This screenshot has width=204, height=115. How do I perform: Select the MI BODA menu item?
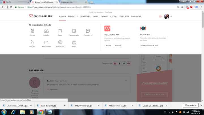coord(62,16)
